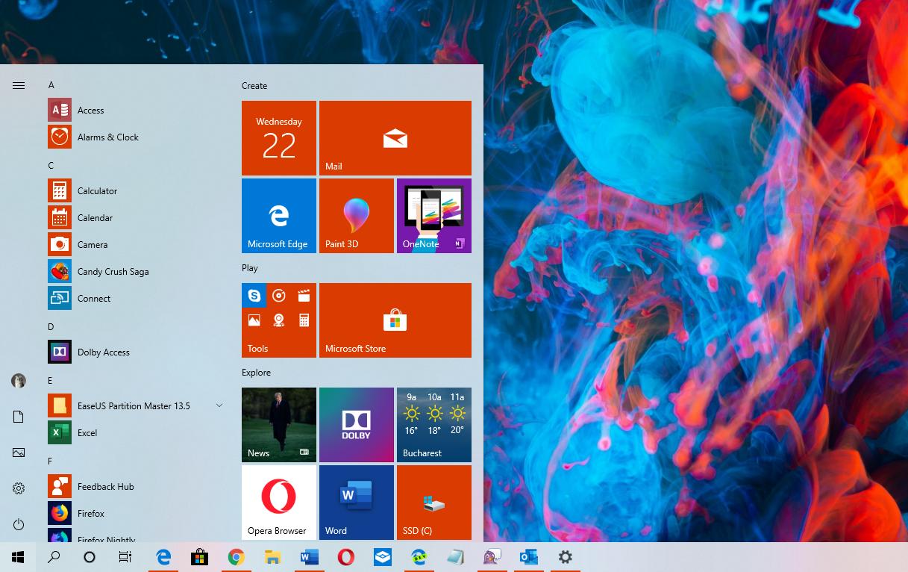Click the F letter group header
The image size is (908, 572).
point(51,461)
